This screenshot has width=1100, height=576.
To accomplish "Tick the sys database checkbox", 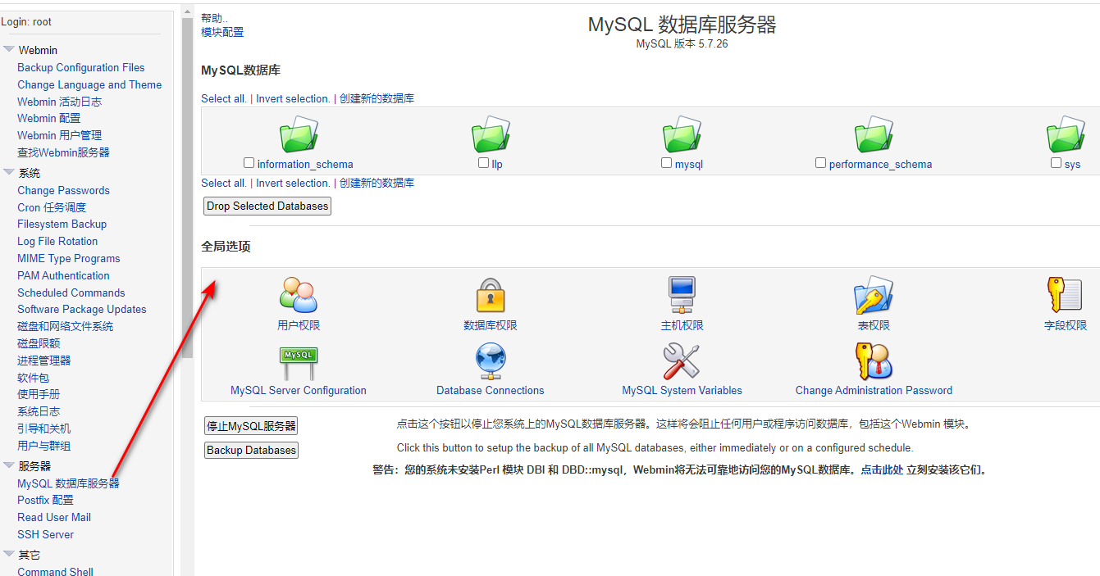I will (1057, 163).
